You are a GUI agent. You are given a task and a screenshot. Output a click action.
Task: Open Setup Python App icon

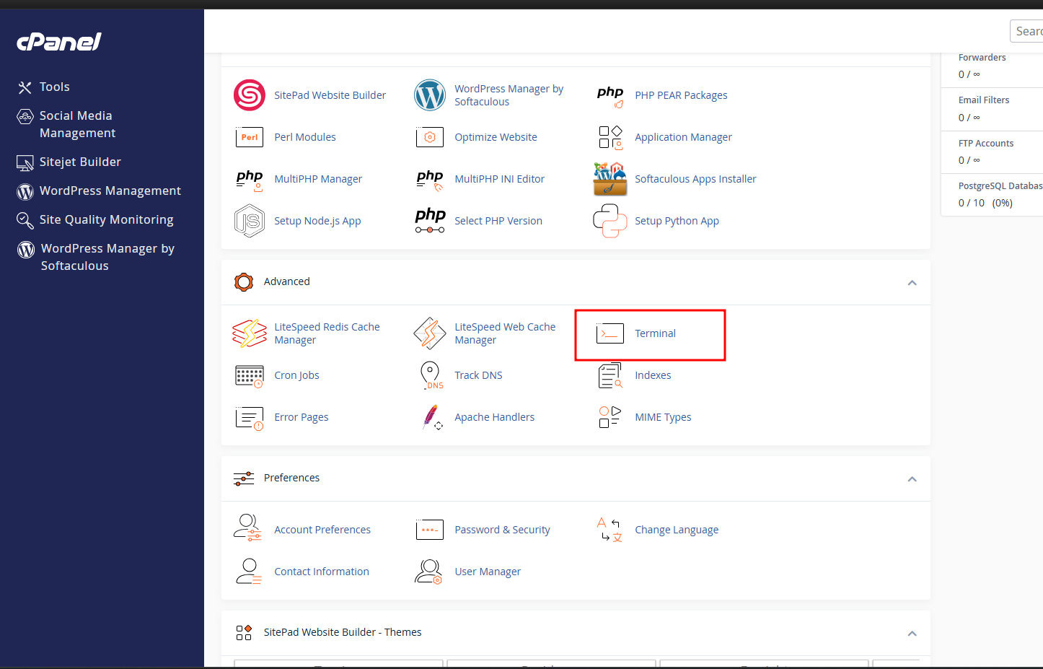coord(610,221)
